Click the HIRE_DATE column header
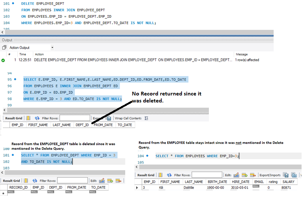 tap(240, 182)
